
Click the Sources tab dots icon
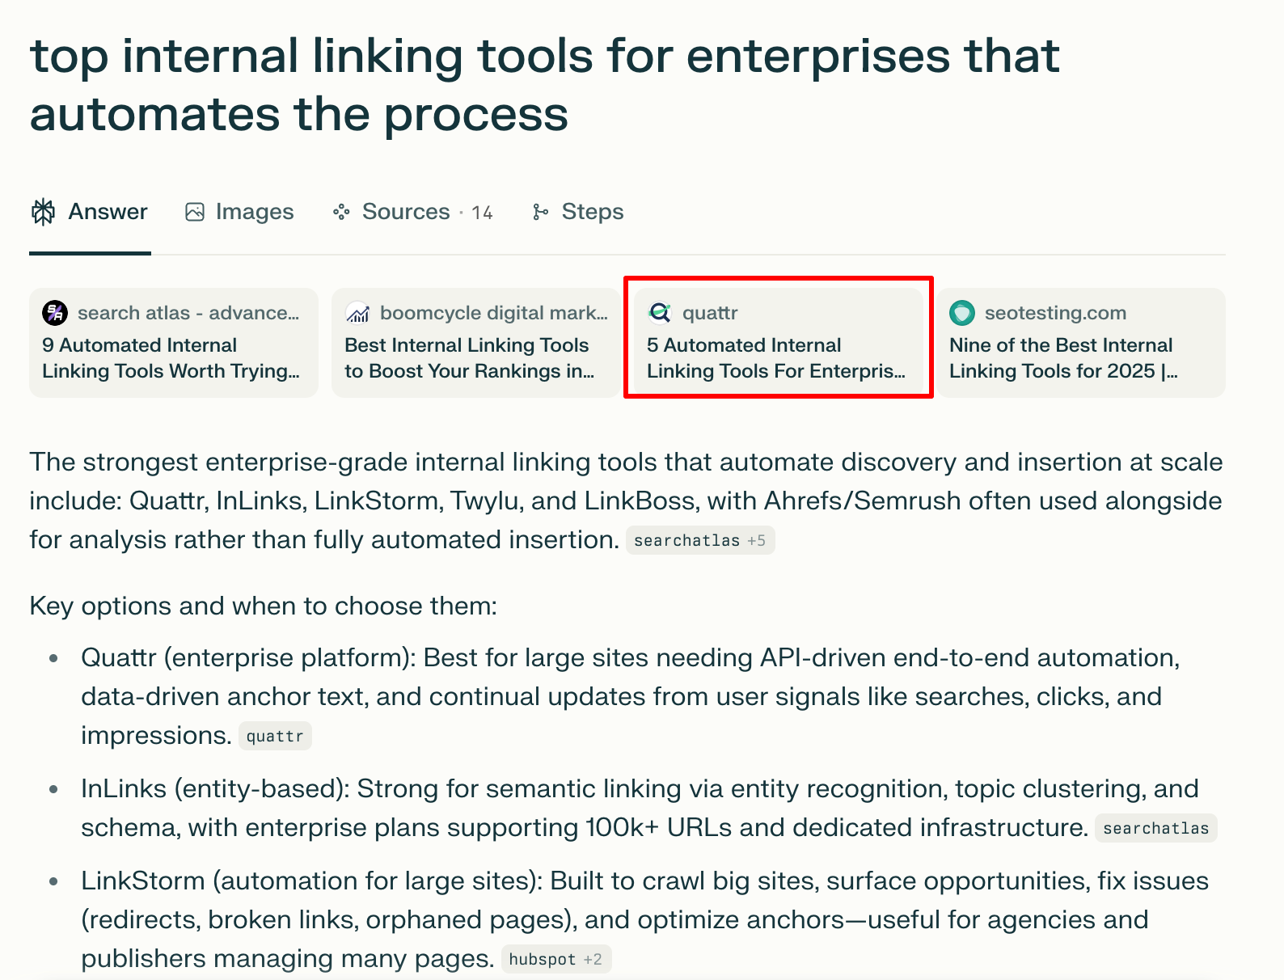[341, 212]
